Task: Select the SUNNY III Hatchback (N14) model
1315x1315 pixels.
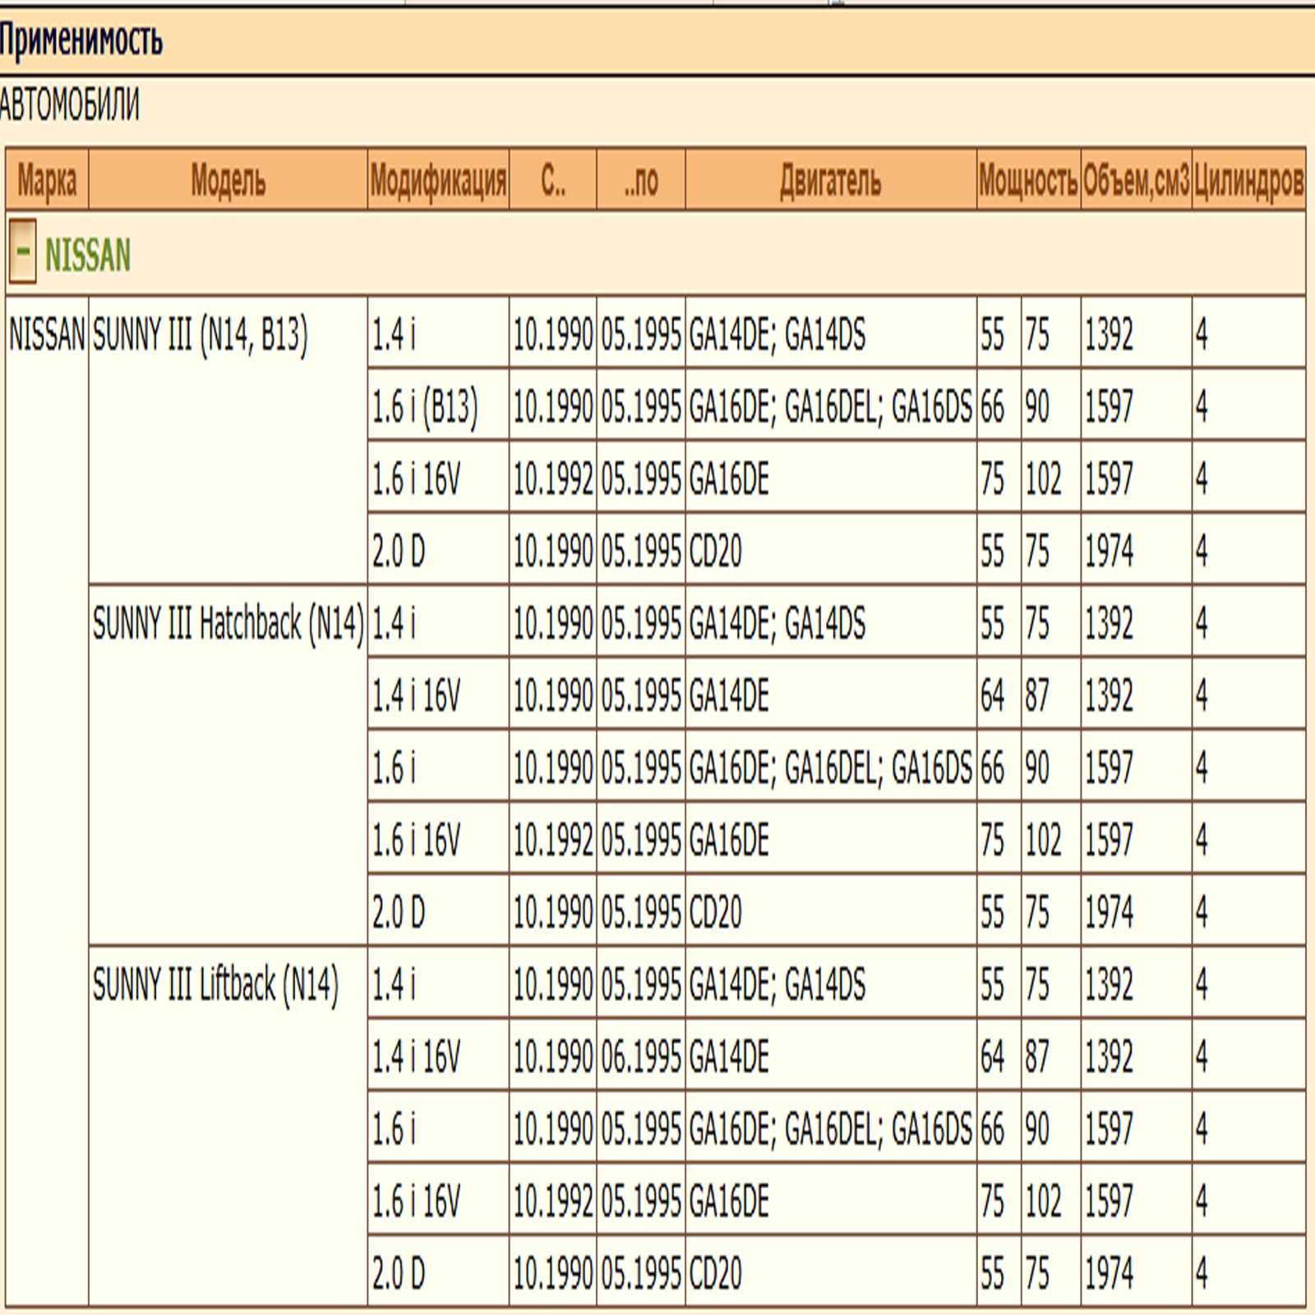Action: coord(228,624)
